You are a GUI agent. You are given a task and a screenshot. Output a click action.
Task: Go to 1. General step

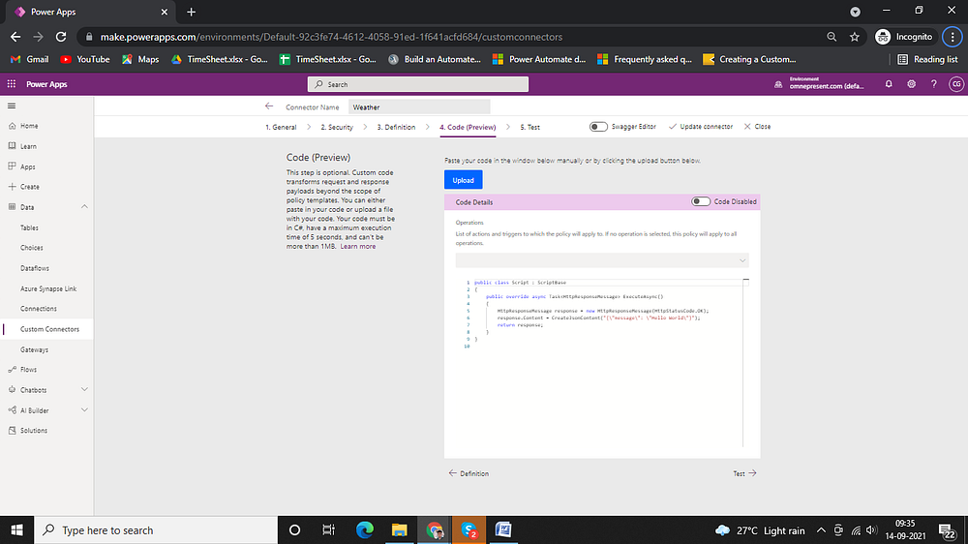pyautogui.click(x=281, y=127)
